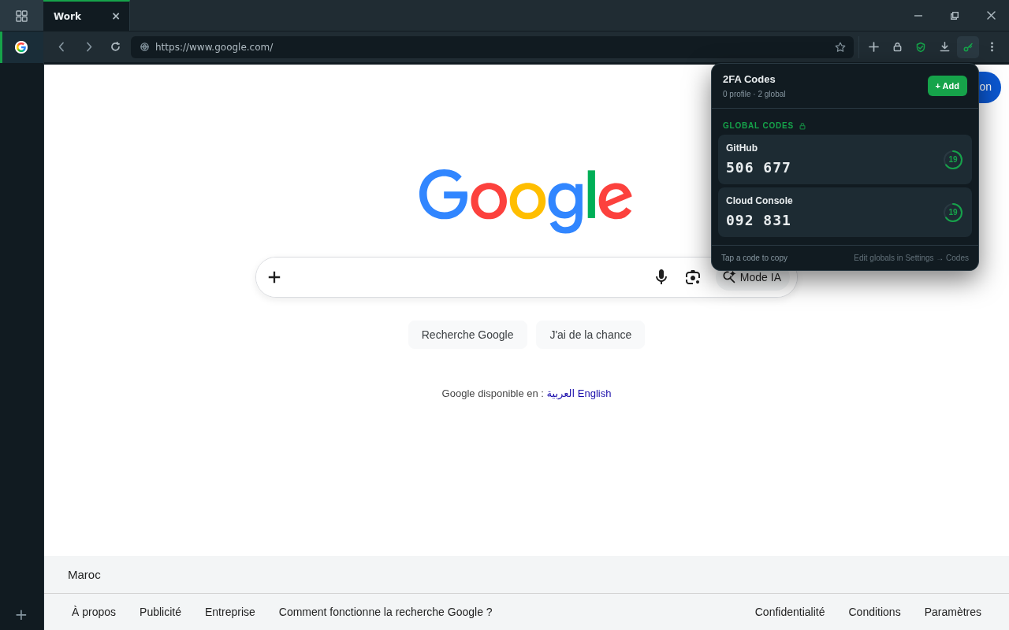The height and width of the screenshot is (630, 1009).
Task: Click Recherche Google button
Action: [467, 335]
